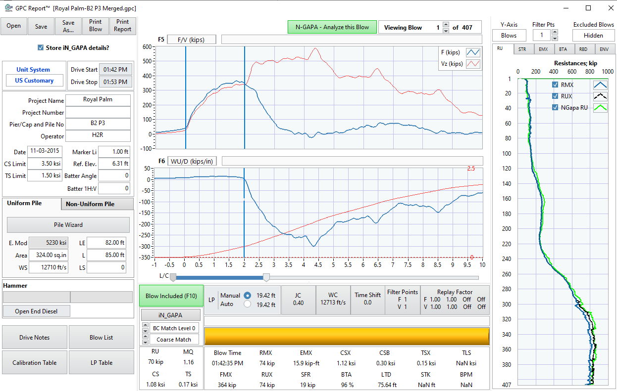Click the Replay Factor button
This screenshot has width=617, height=391.
coord(455,300)
